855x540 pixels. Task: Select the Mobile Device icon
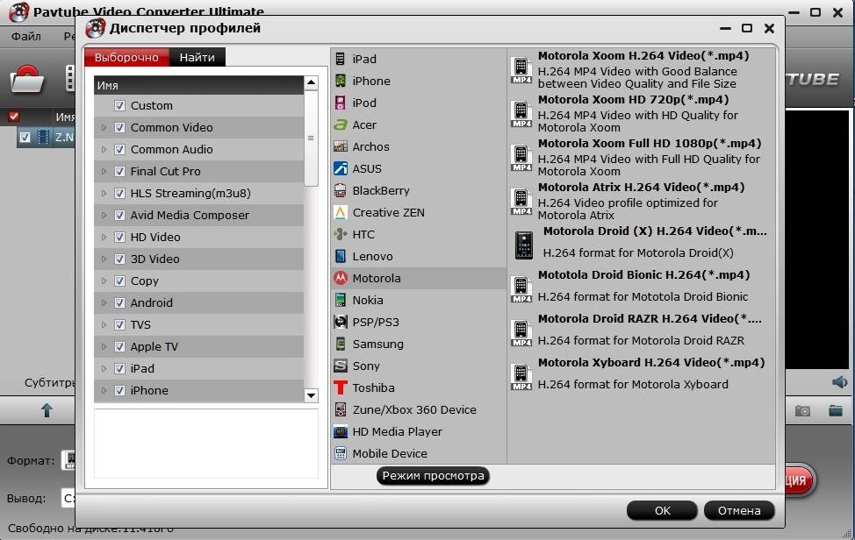coord(341,453)
